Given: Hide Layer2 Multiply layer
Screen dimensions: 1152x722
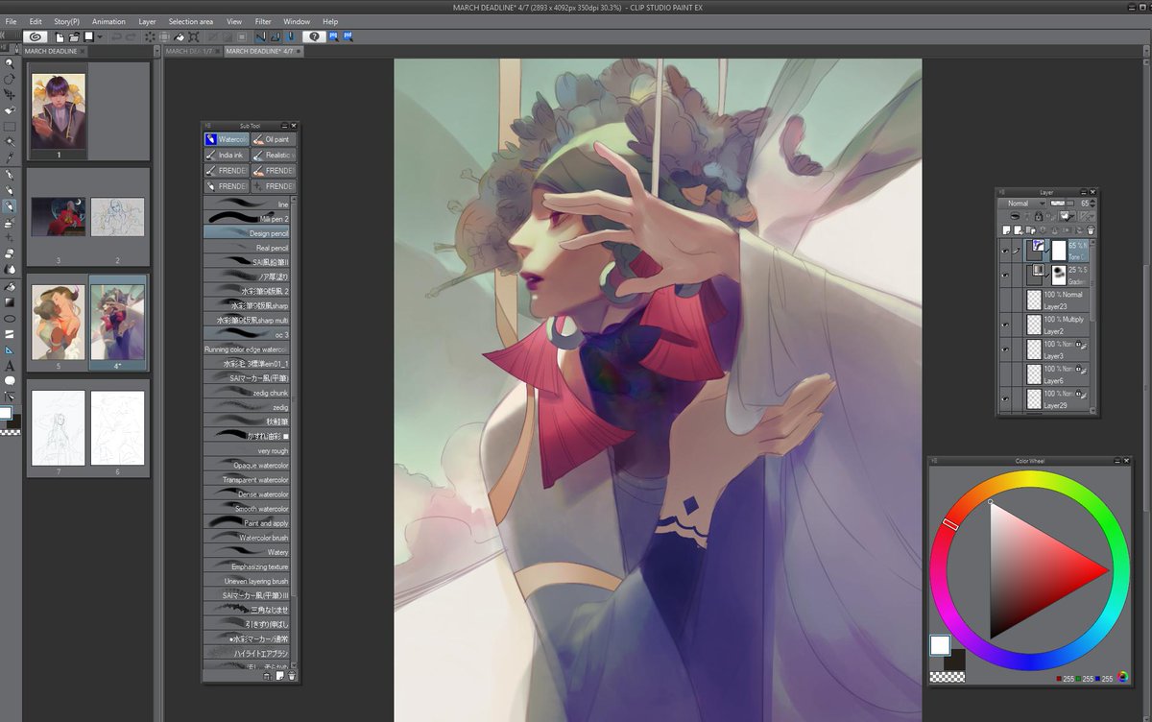Looking at the screenshot, I should 1005,325.
